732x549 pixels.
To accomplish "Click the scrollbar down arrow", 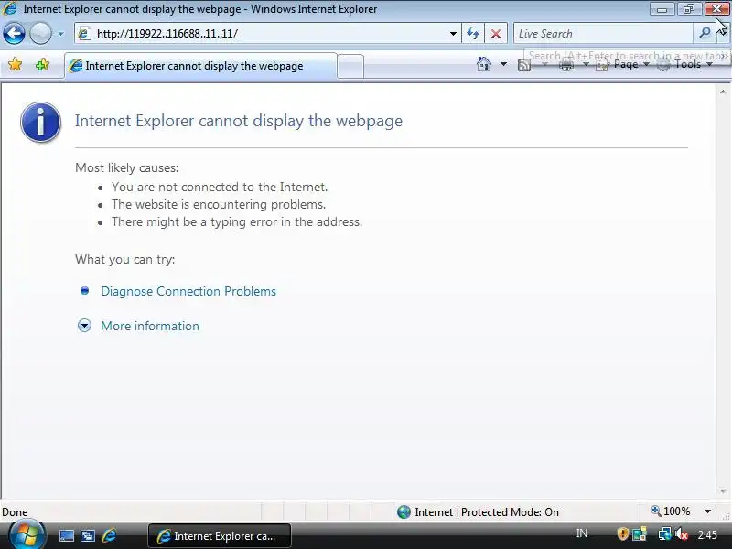I will [723, 491].
